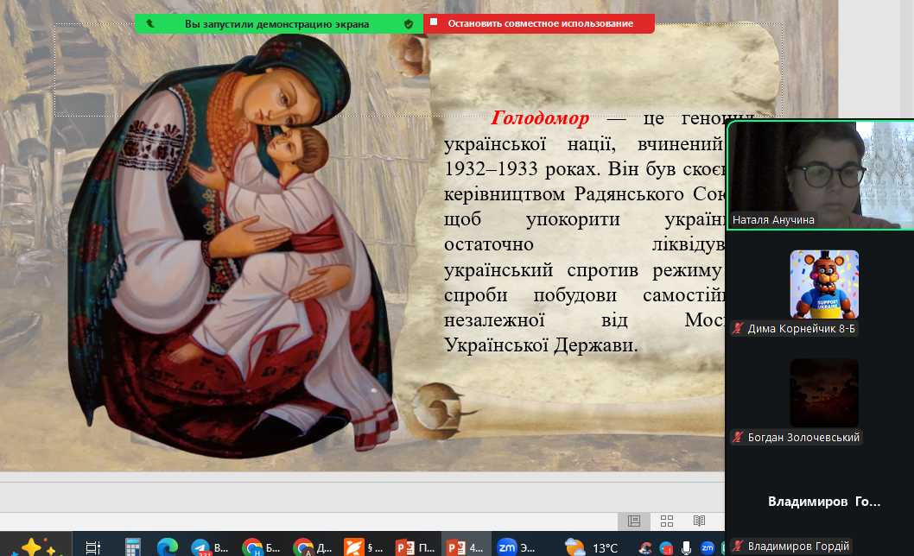Click green screen sharing status bar

pyautogui.click(x=276, y=23)
